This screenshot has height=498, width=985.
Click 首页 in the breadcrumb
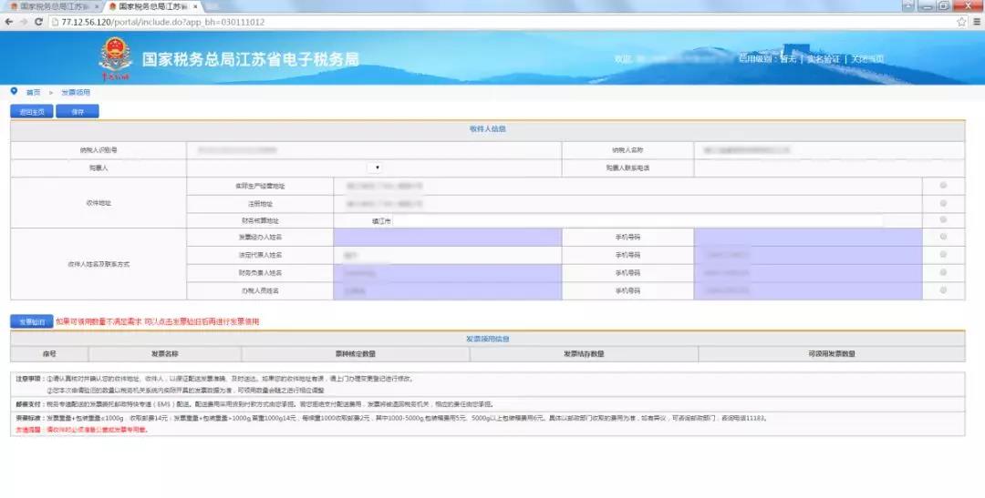click(x=33, y=92)
